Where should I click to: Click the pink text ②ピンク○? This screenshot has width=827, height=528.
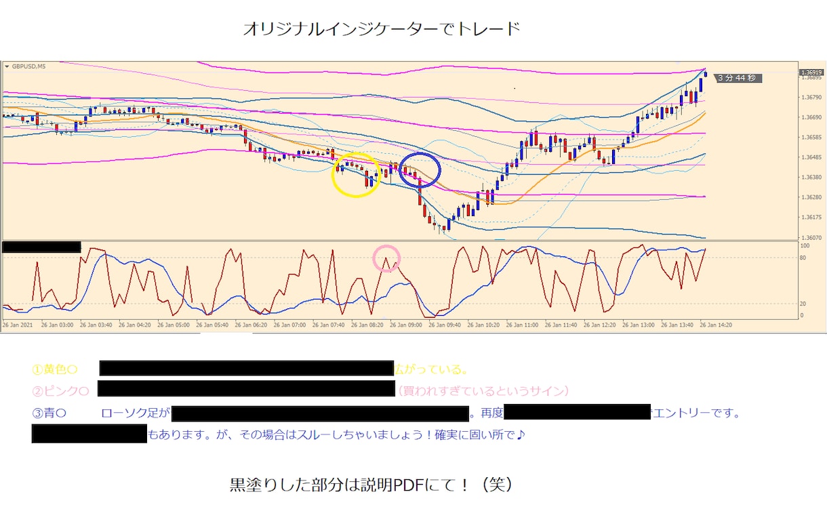[x=60, y=390]
